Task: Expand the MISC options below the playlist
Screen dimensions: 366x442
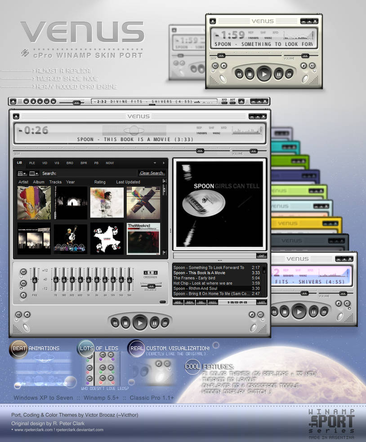Action: [x=214, y=302]
